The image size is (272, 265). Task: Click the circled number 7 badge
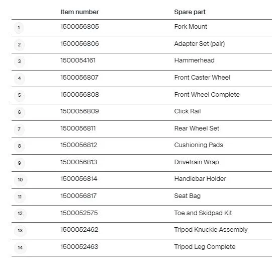[19, 129]
